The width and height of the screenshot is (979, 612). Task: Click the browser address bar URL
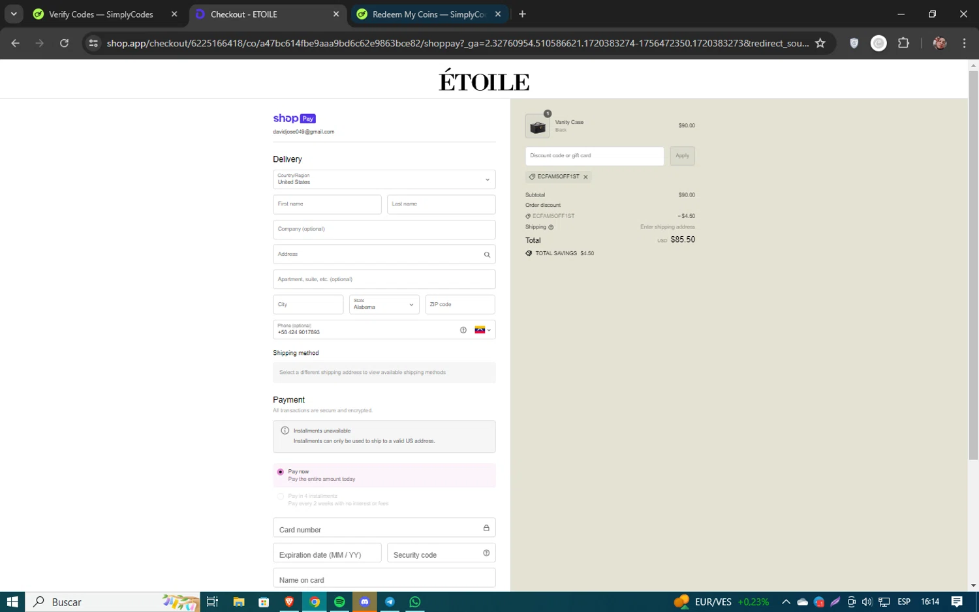pyautogui.click(x=457, y=43)
